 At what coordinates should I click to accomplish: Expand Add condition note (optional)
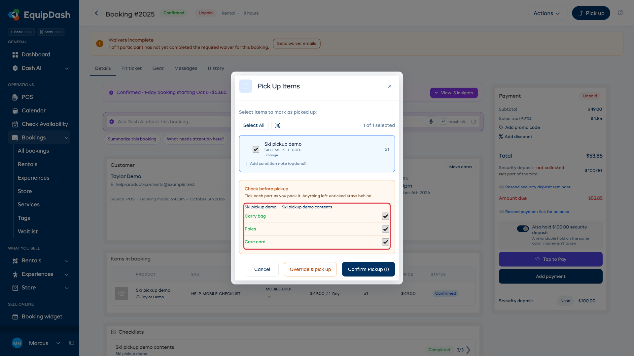coord(276,163)
